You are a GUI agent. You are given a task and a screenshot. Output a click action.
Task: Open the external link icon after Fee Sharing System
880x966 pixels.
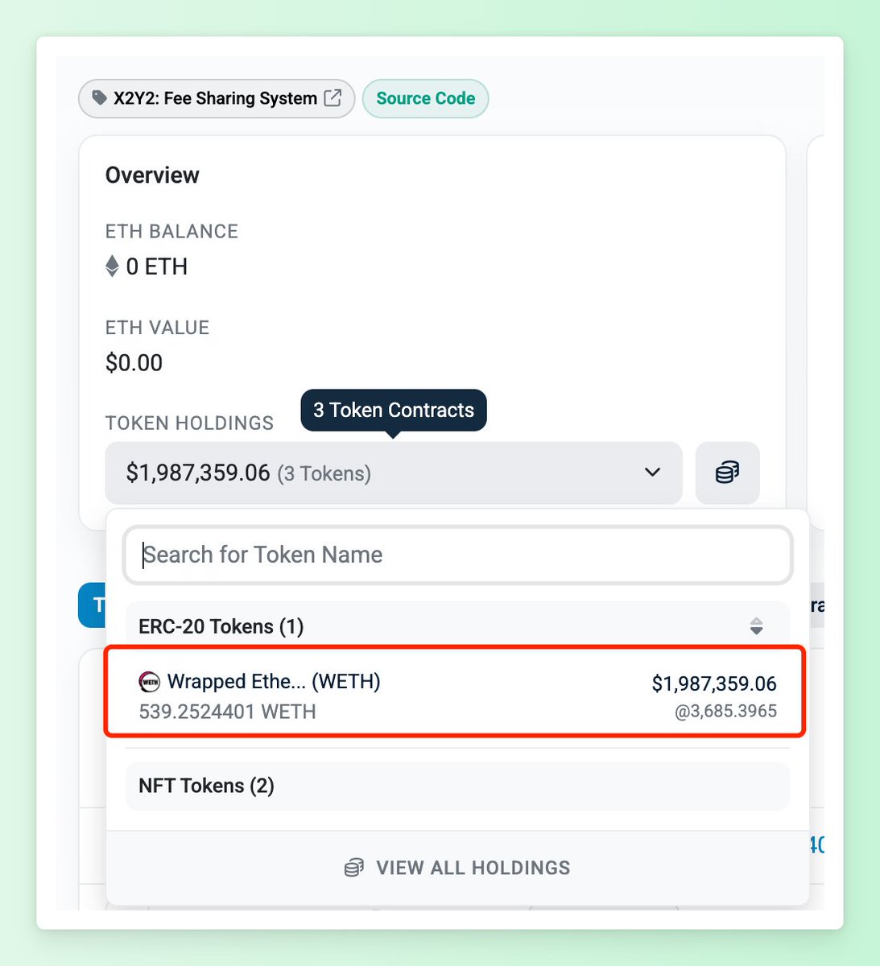(x=333, y=98)
